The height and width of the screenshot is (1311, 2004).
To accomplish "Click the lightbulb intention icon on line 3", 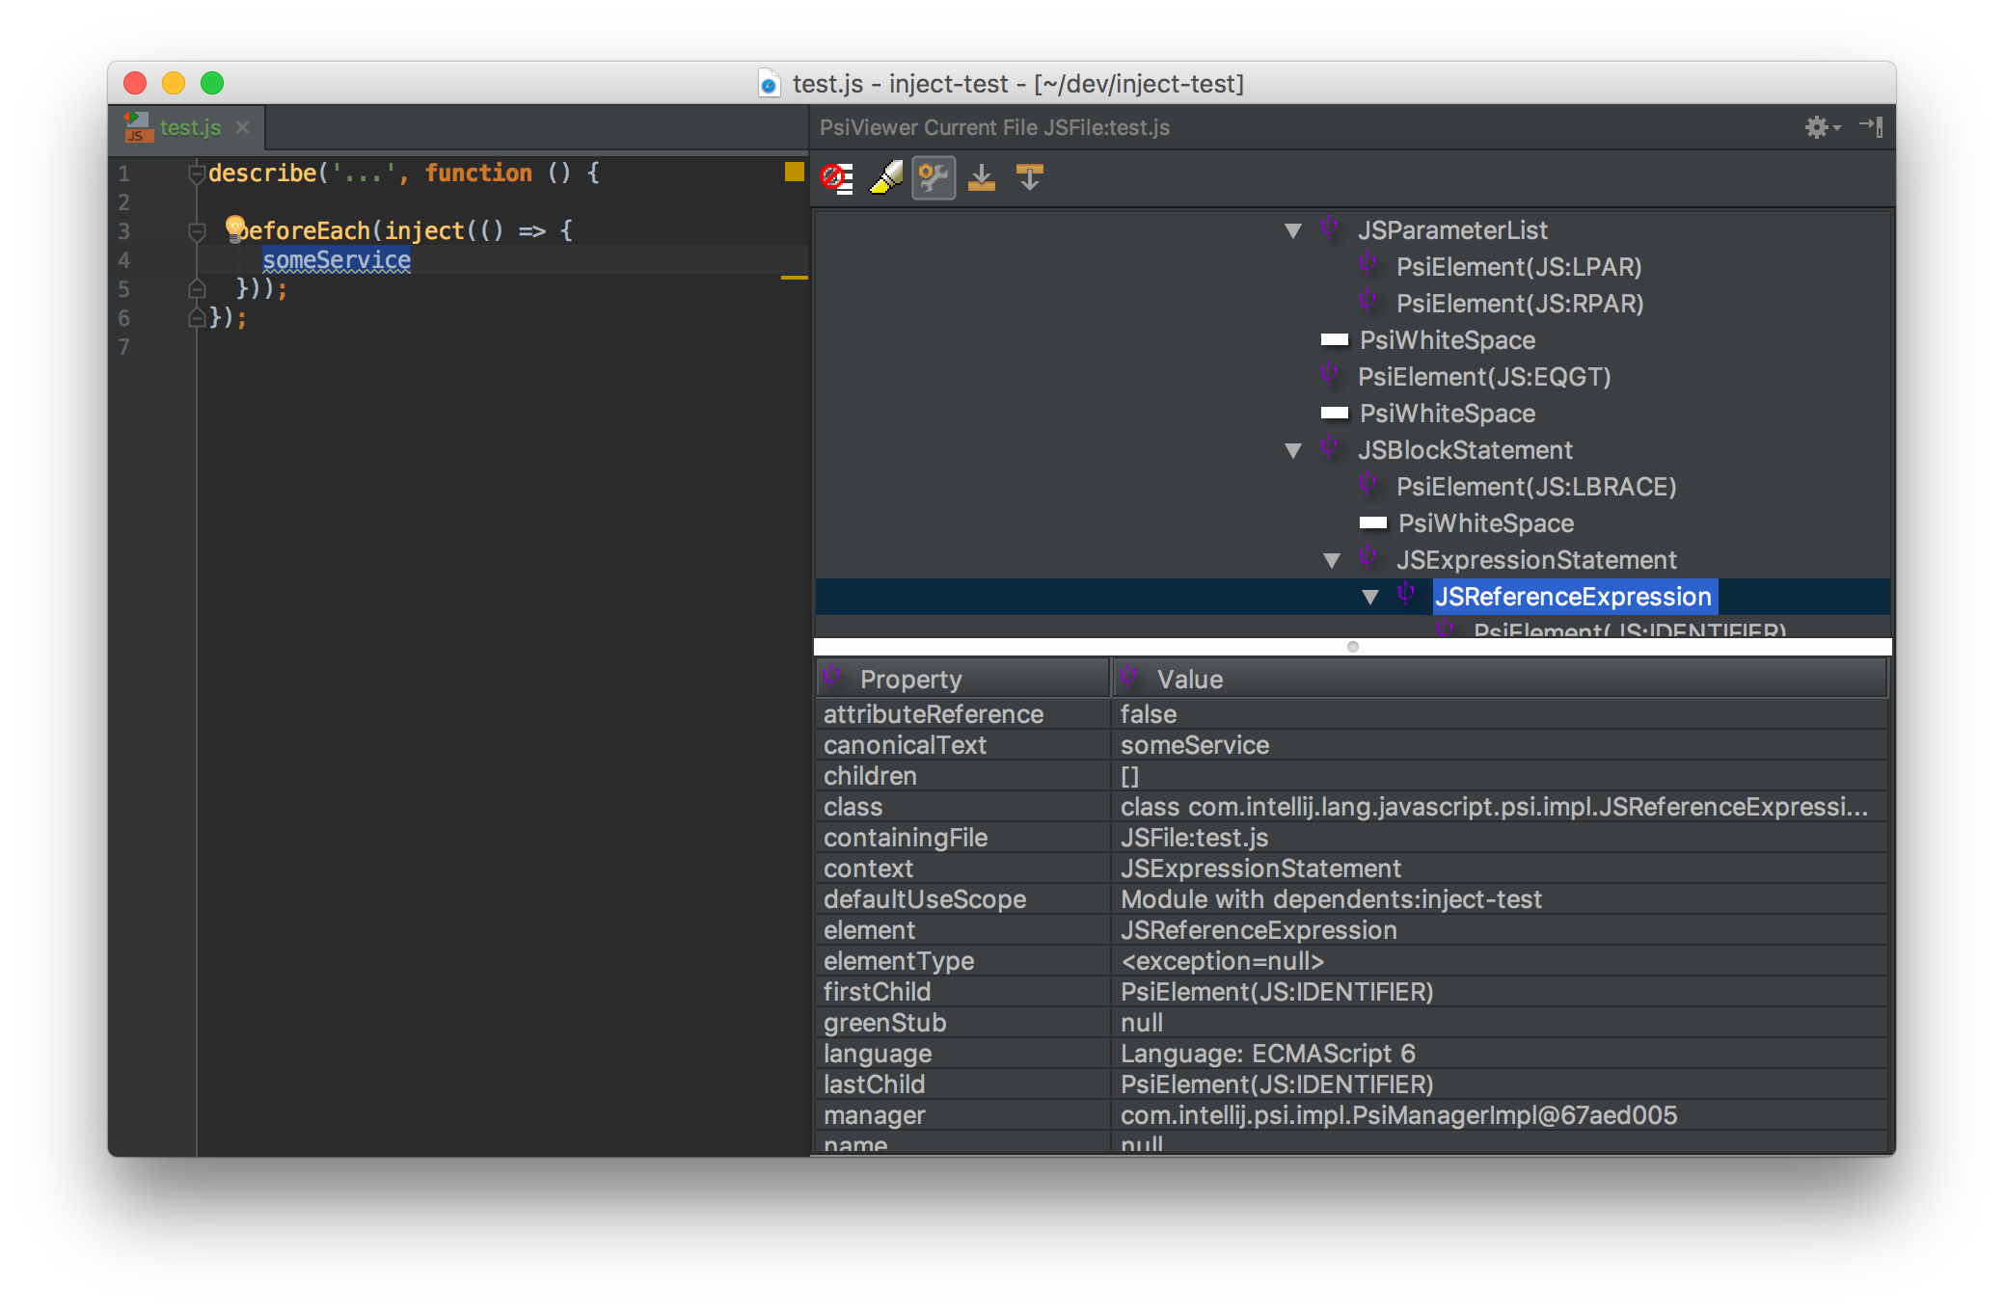I will 234,226.
